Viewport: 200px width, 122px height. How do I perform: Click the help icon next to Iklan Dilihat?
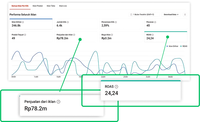coord(23,22)
